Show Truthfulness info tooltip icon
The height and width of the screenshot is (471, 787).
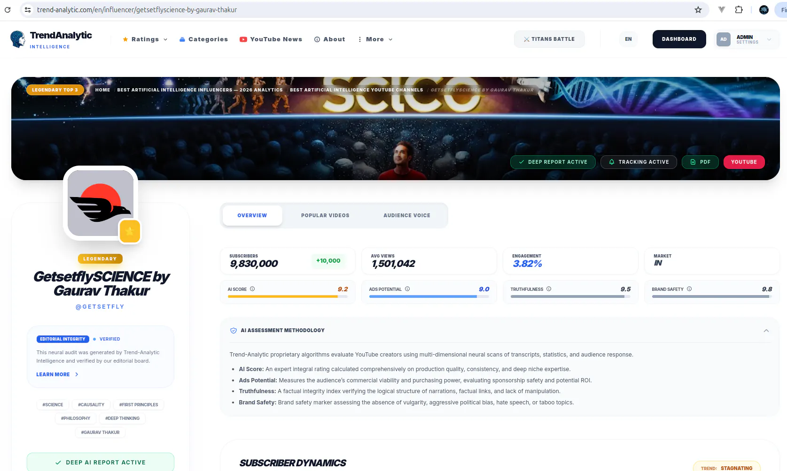pyautogui.click(x=549, y=289)
